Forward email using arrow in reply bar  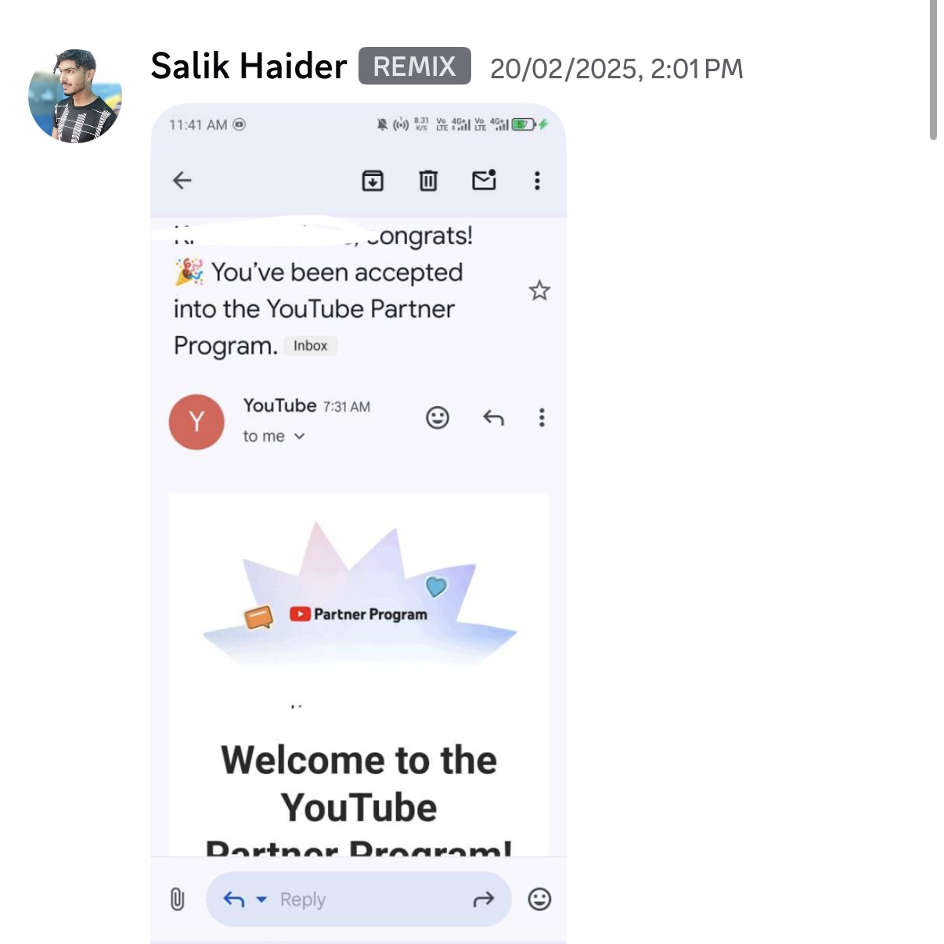pos(484,899)
